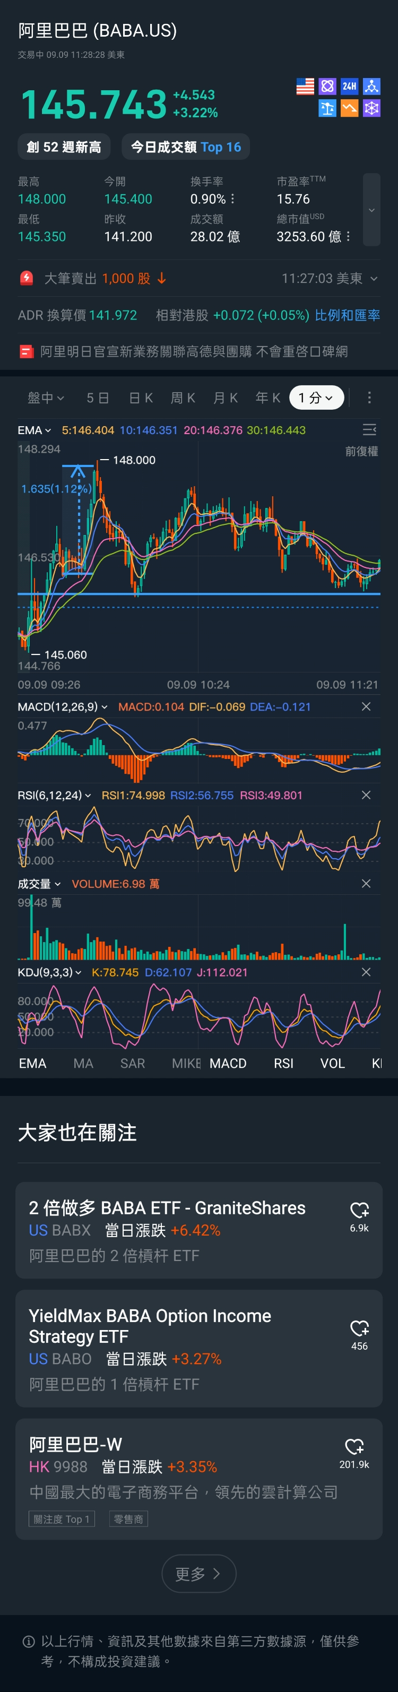Expand the stock statistics panel
The image size is (398, 1692).
coord(371,210)
